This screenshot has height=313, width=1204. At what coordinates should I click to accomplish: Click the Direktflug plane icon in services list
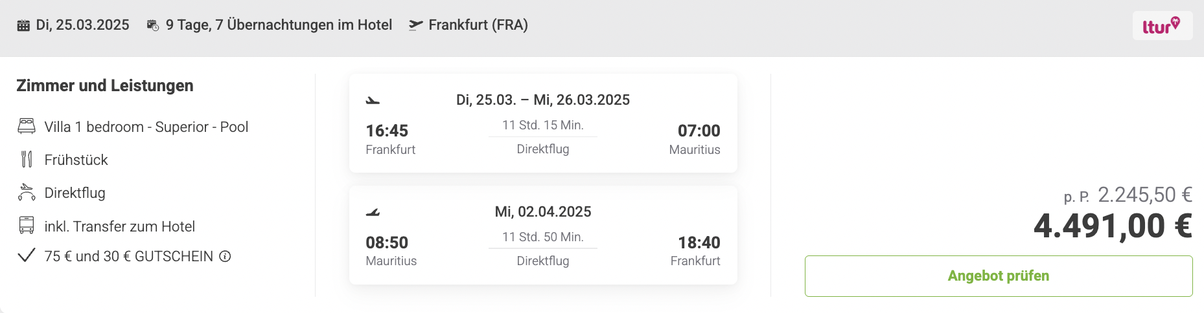click(27, 192)
